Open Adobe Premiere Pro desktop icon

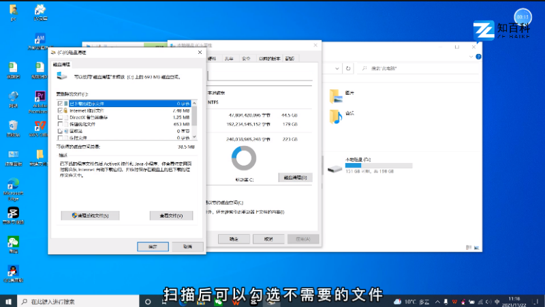tap(40, 96)
